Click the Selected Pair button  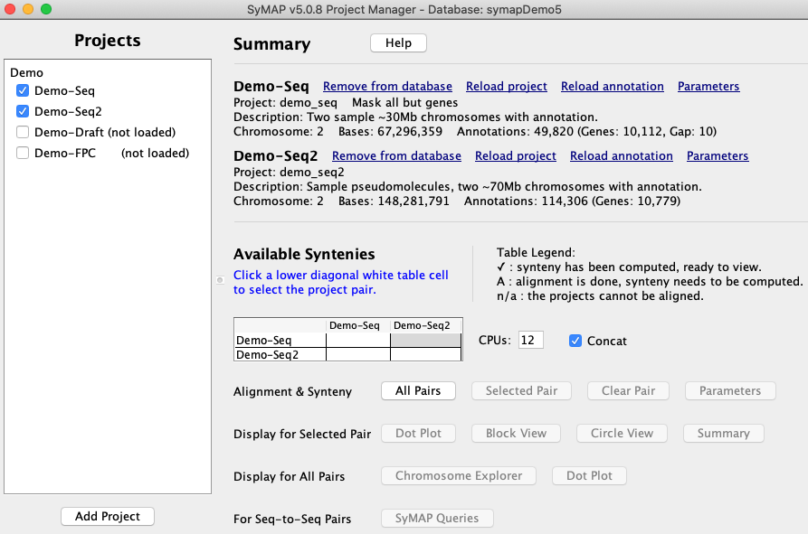[x=521, y=391]
